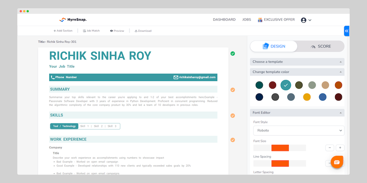This screenshot has width=367, height=183.
Task: Click the orange check beside Skills
Action: [x=233, y=115]
